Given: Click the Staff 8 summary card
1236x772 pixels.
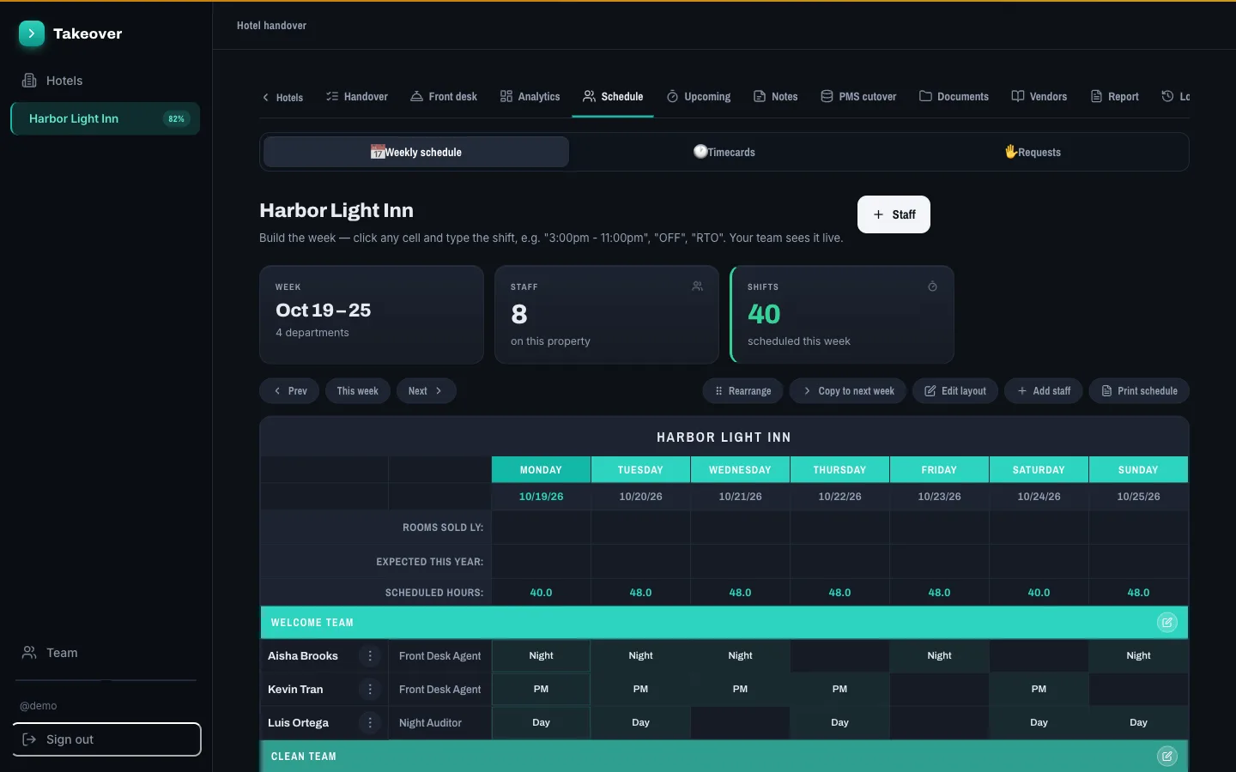Looking at the screenshot, I should click(607, 315).
